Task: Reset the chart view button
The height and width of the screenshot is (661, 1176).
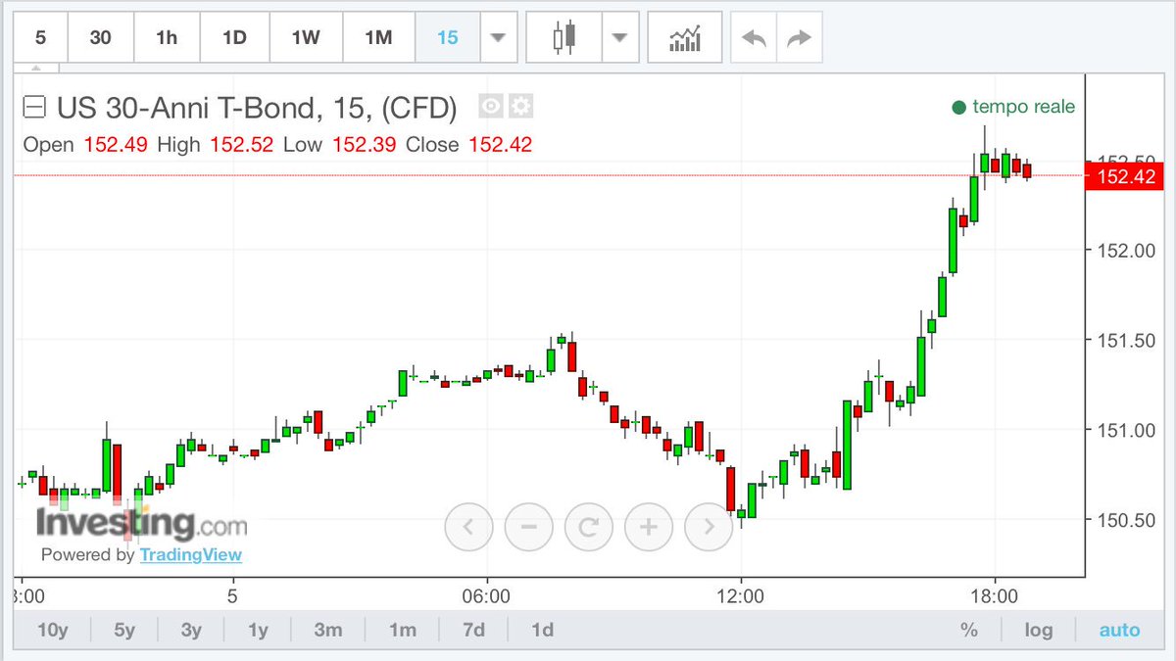Action: click(588, 528)
